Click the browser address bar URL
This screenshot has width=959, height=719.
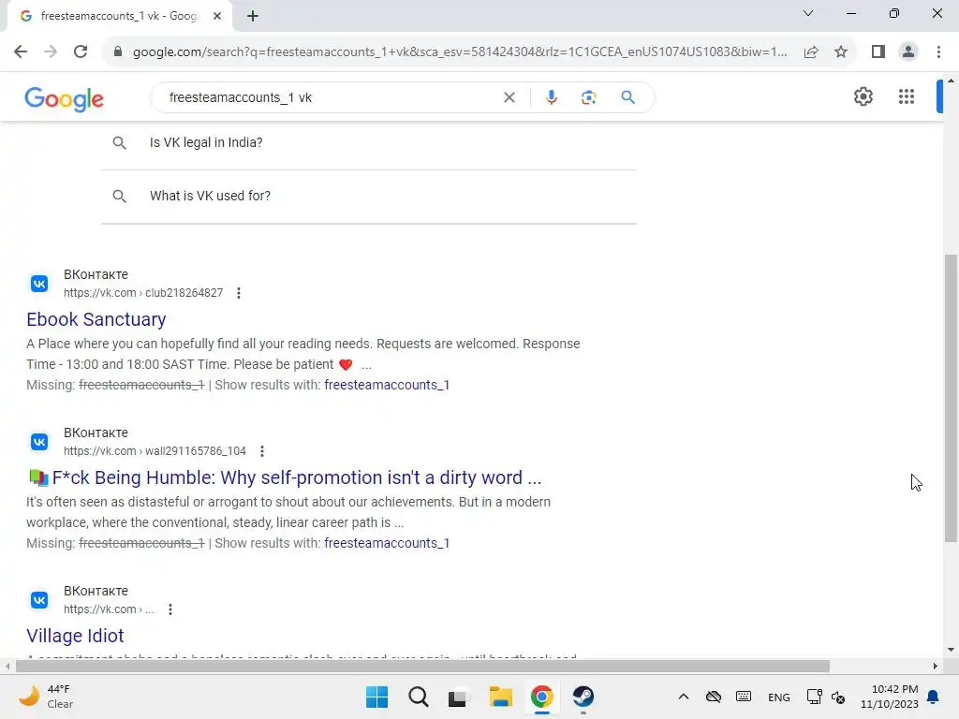pyautogui.click(x=460, y=52)
